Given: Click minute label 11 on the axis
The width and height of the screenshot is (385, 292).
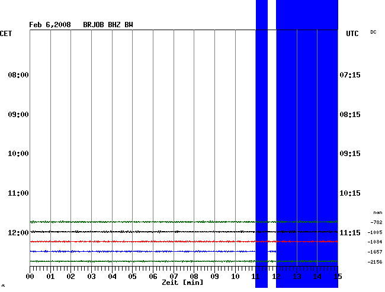Looking at the screenshot, I should click(256, 277).
